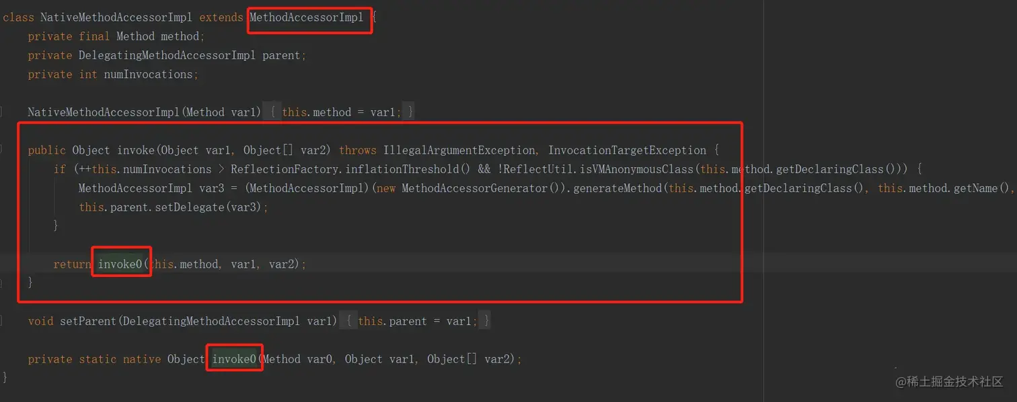The image size is (1017, 402).
Task: Click the 'parent' field in DelegatingMethodAccessorImpl declaration
Action: point(281,55)
